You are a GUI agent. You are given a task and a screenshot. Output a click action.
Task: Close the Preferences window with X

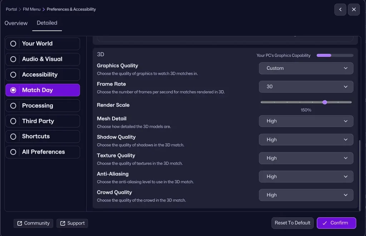coord(353,10)
